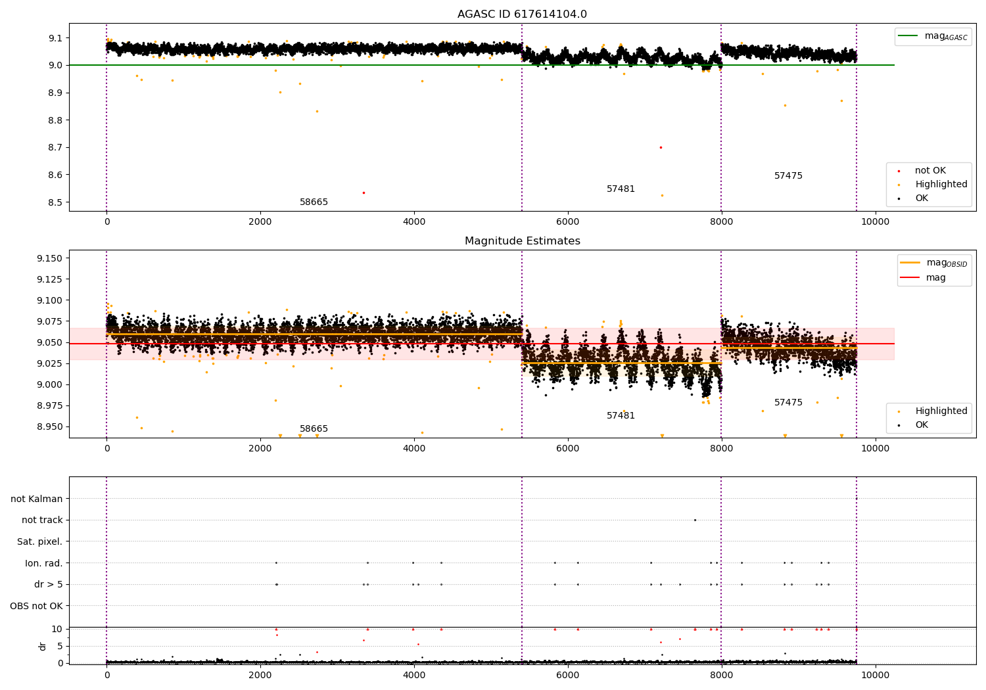Click the 9.125 y-axis tick label
Image resolution: width=986 pixels, height=690 pixels.
tap(50, 279)
